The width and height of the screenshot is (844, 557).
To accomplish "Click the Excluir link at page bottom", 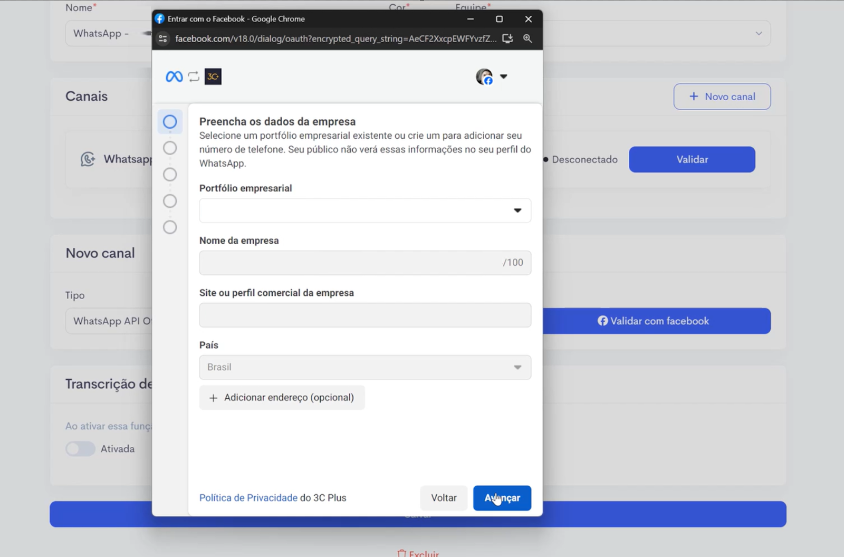I will [418, 553].
